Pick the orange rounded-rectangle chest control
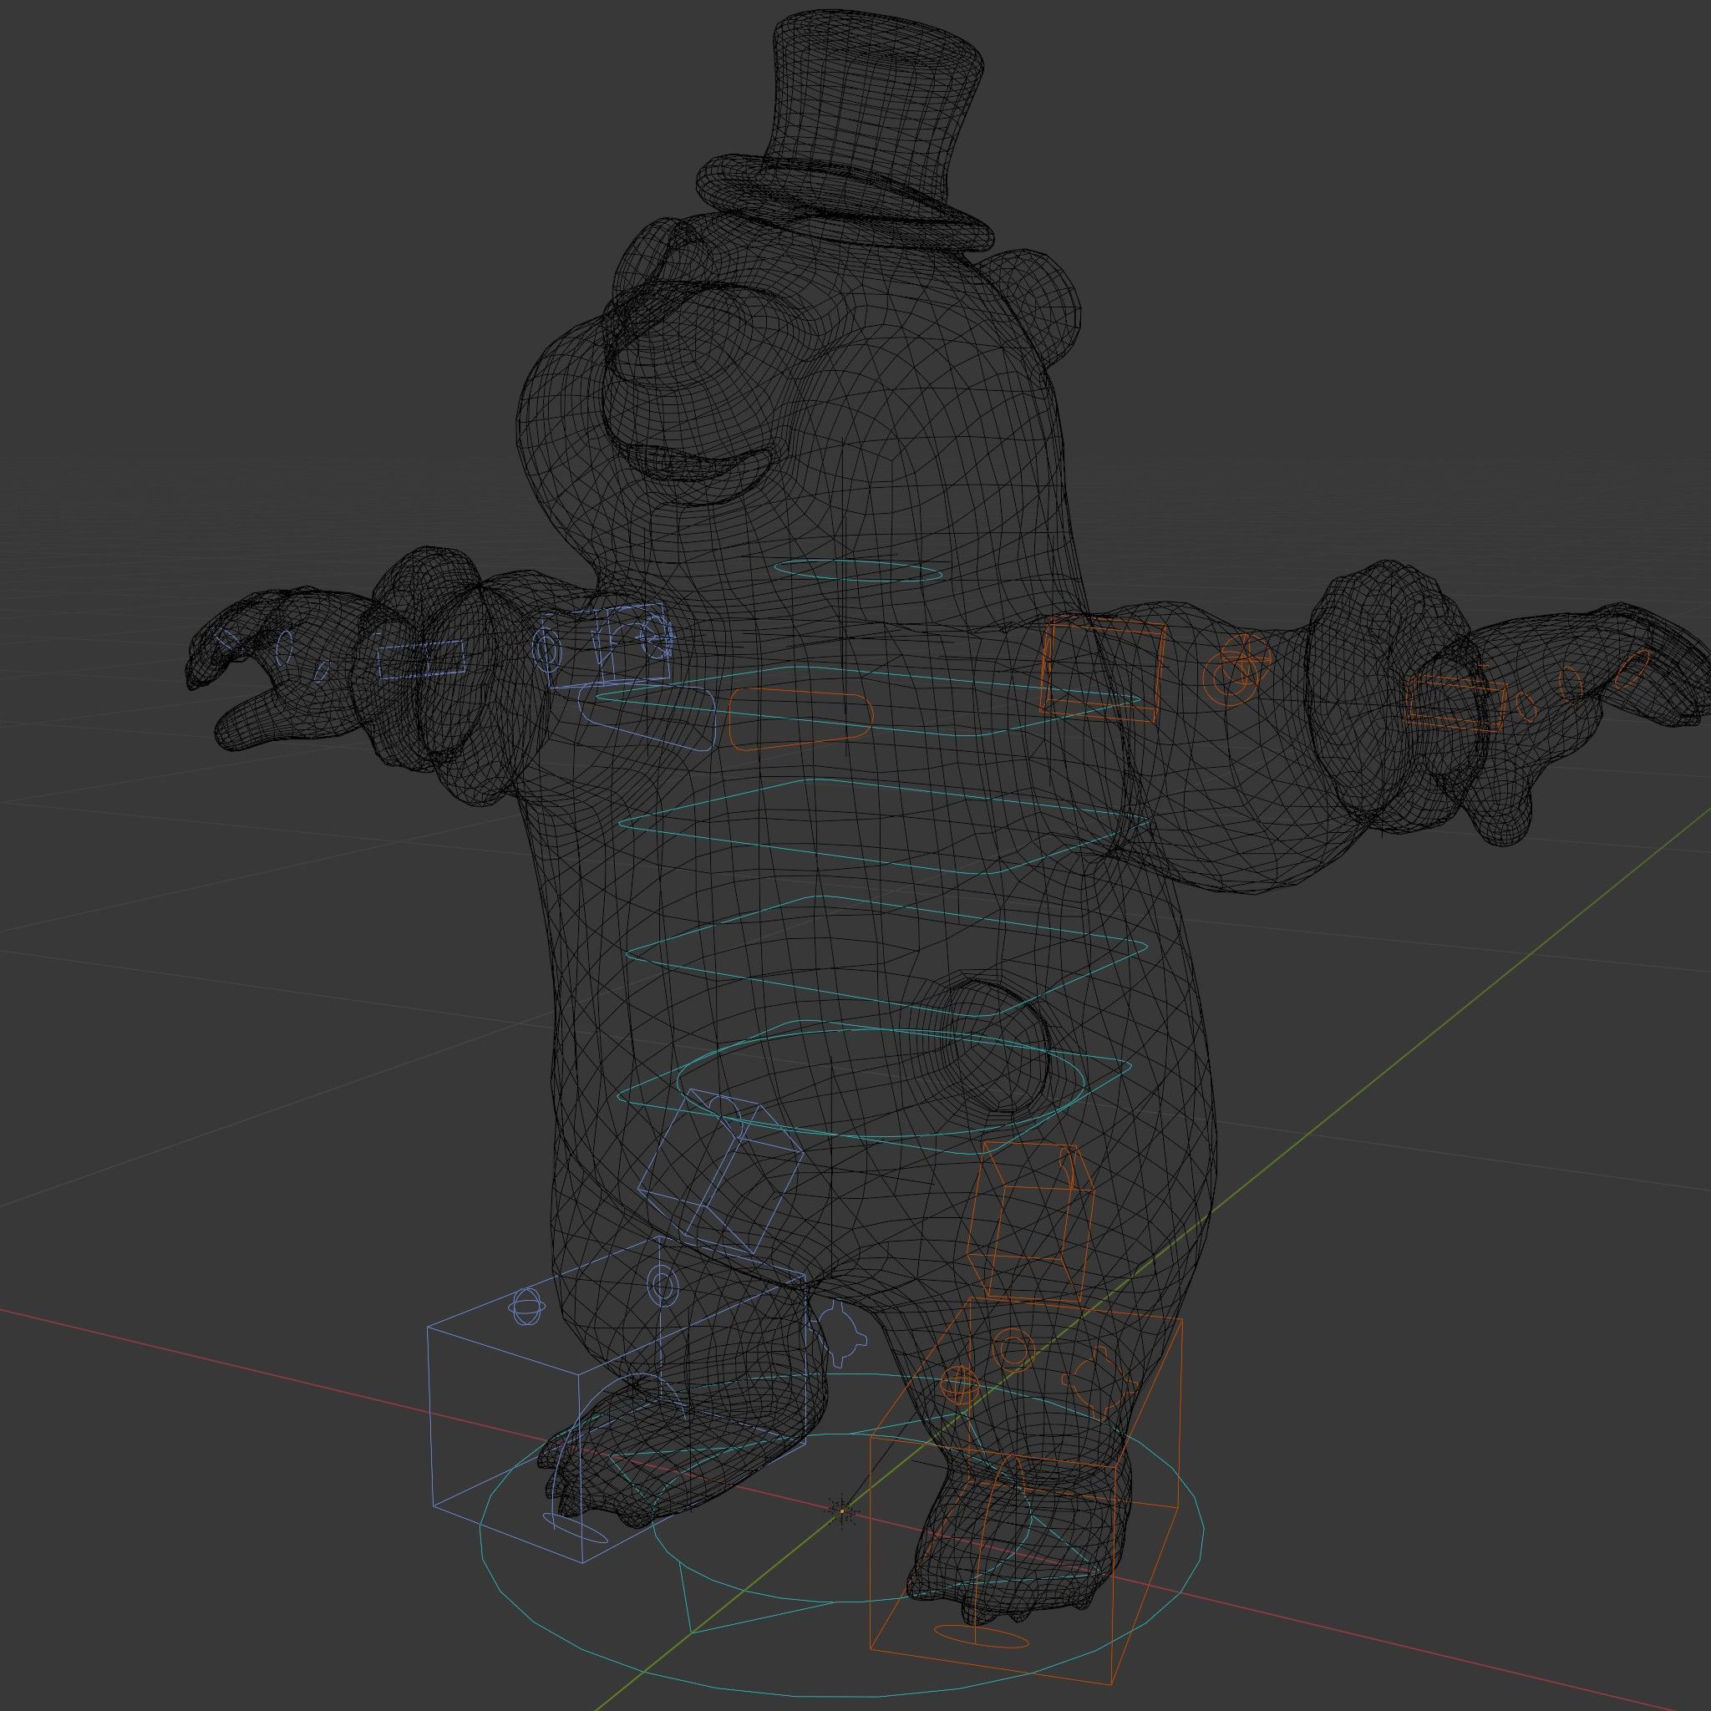 (800, 719)
